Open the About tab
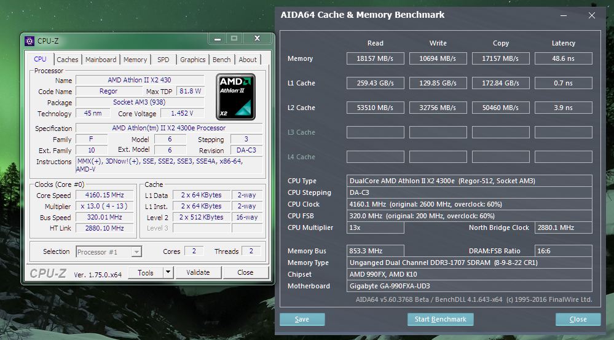Viewport: 614px width, 340px height. click(248, 60)
